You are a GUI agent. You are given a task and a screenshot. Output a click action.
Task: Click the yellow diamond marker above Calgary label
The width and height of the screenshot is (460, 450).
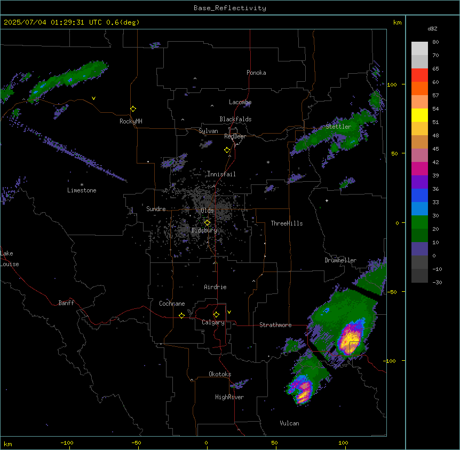[216, 315]
